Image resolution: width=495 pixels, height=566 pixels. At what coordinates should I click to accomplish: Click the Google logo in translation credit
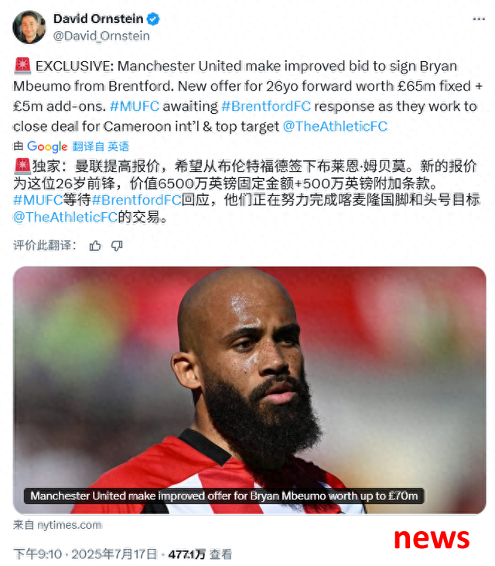tap(47, 146)
